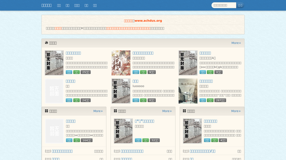Click the flame icon in the section header
Image resolution: width=286 pixels, height=160 pixels.
pos(46,42)
